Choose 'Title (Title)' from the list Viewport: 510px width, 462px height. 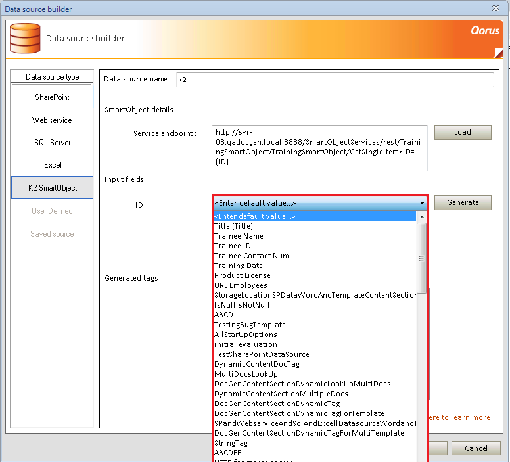pyautogui.click(x=315, y=226)
